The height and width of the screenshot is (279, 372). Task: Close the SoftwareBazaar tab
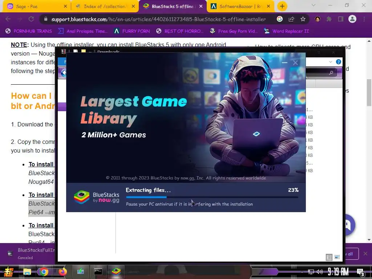[268, 7]
